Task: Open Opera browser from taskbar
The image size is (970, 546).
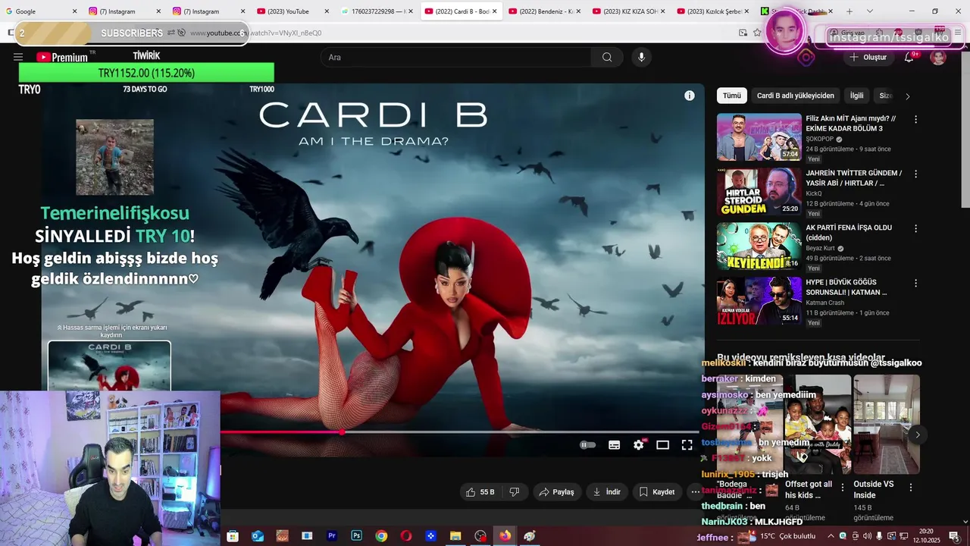Action: pyautogui.click(x=406, y=536)
